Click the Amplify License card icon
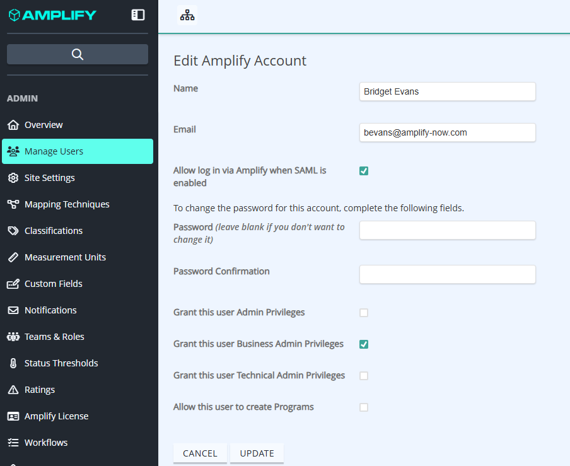570x466 pixels. [x=13, y=416]
